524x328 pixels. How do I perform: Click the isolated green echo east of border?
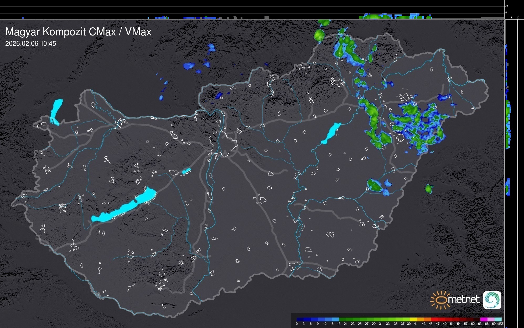click(429, 189)
